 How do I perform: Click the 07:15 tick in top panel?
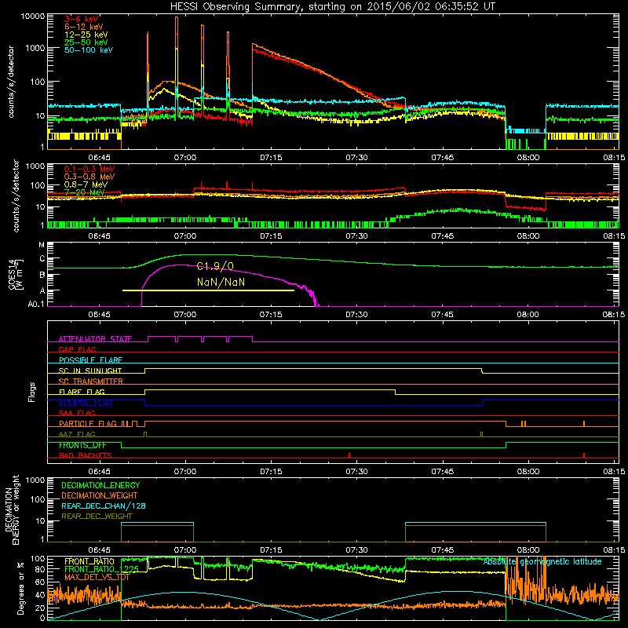(x=271, y=158)
